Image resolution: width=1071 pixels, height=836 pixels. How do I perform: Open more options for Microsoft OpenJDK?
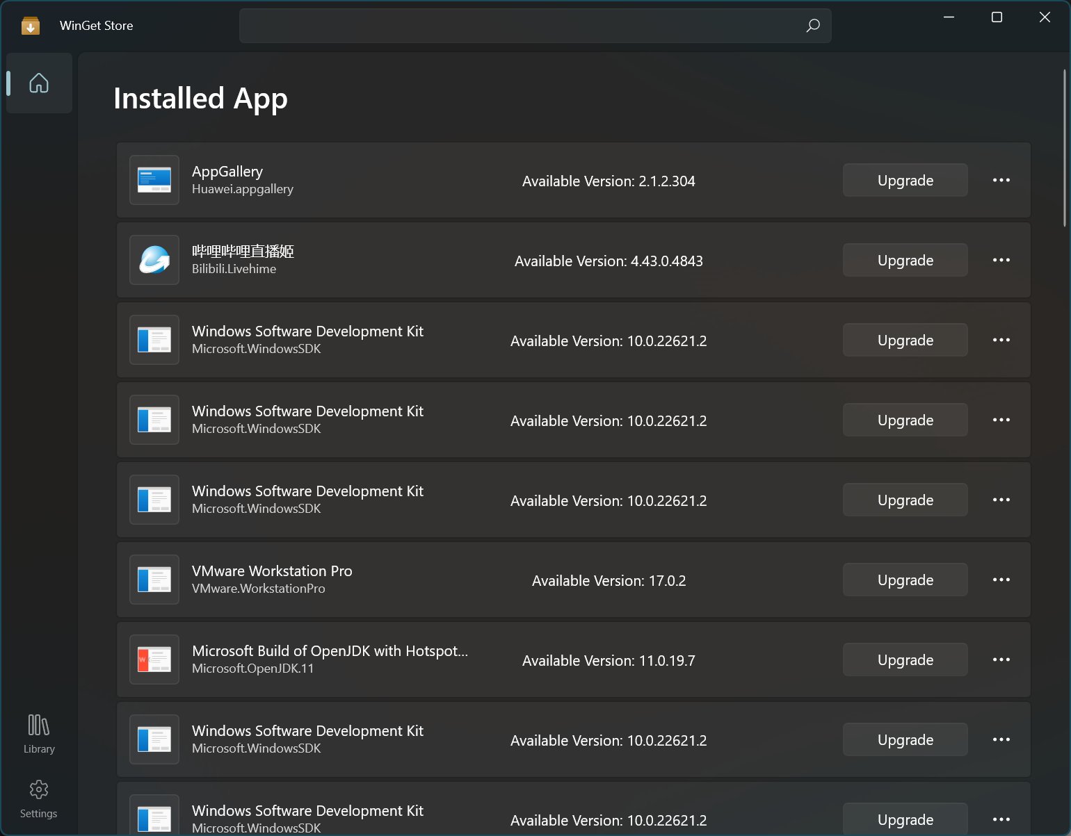point(1001,659)
